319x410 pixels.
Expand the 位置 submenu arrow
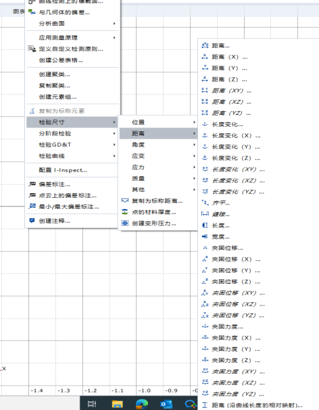point(194,122)
